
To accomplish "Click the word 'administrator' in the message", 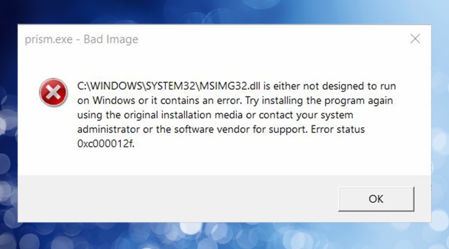I will (x=109, y=129).
